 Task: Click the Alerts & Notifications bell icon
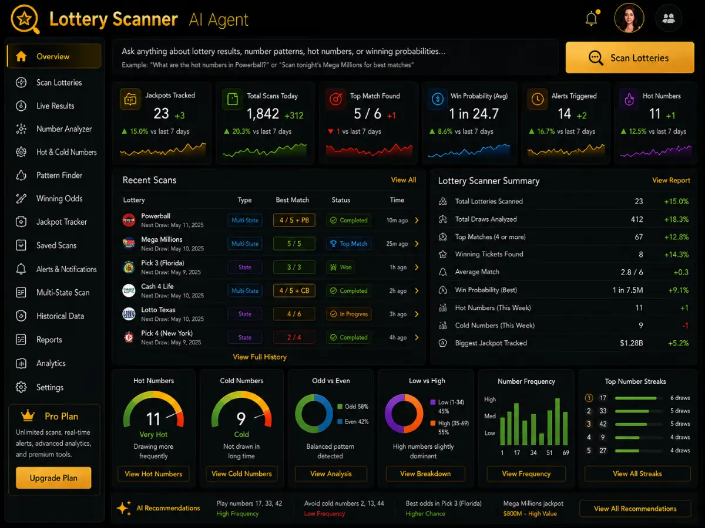tap(21, 269)
